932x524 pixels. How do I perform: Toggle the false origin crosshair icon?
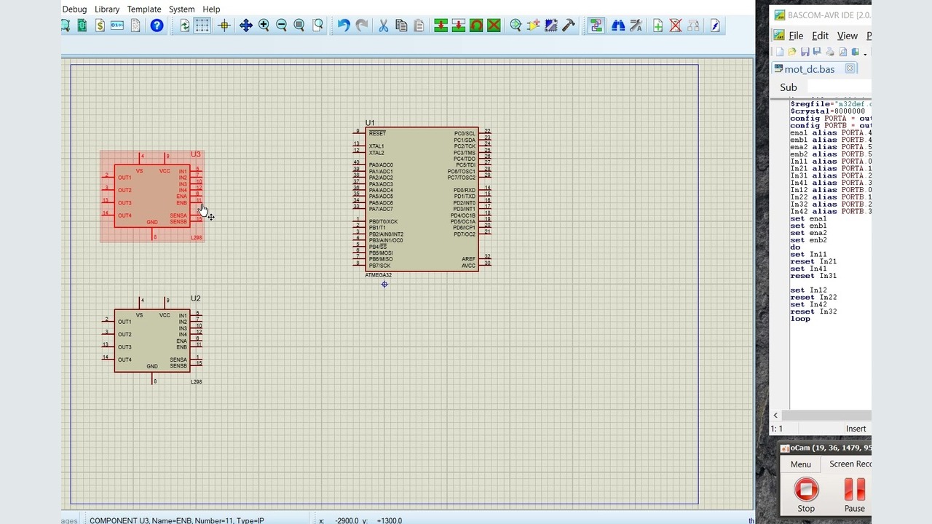tap(224, 25)
